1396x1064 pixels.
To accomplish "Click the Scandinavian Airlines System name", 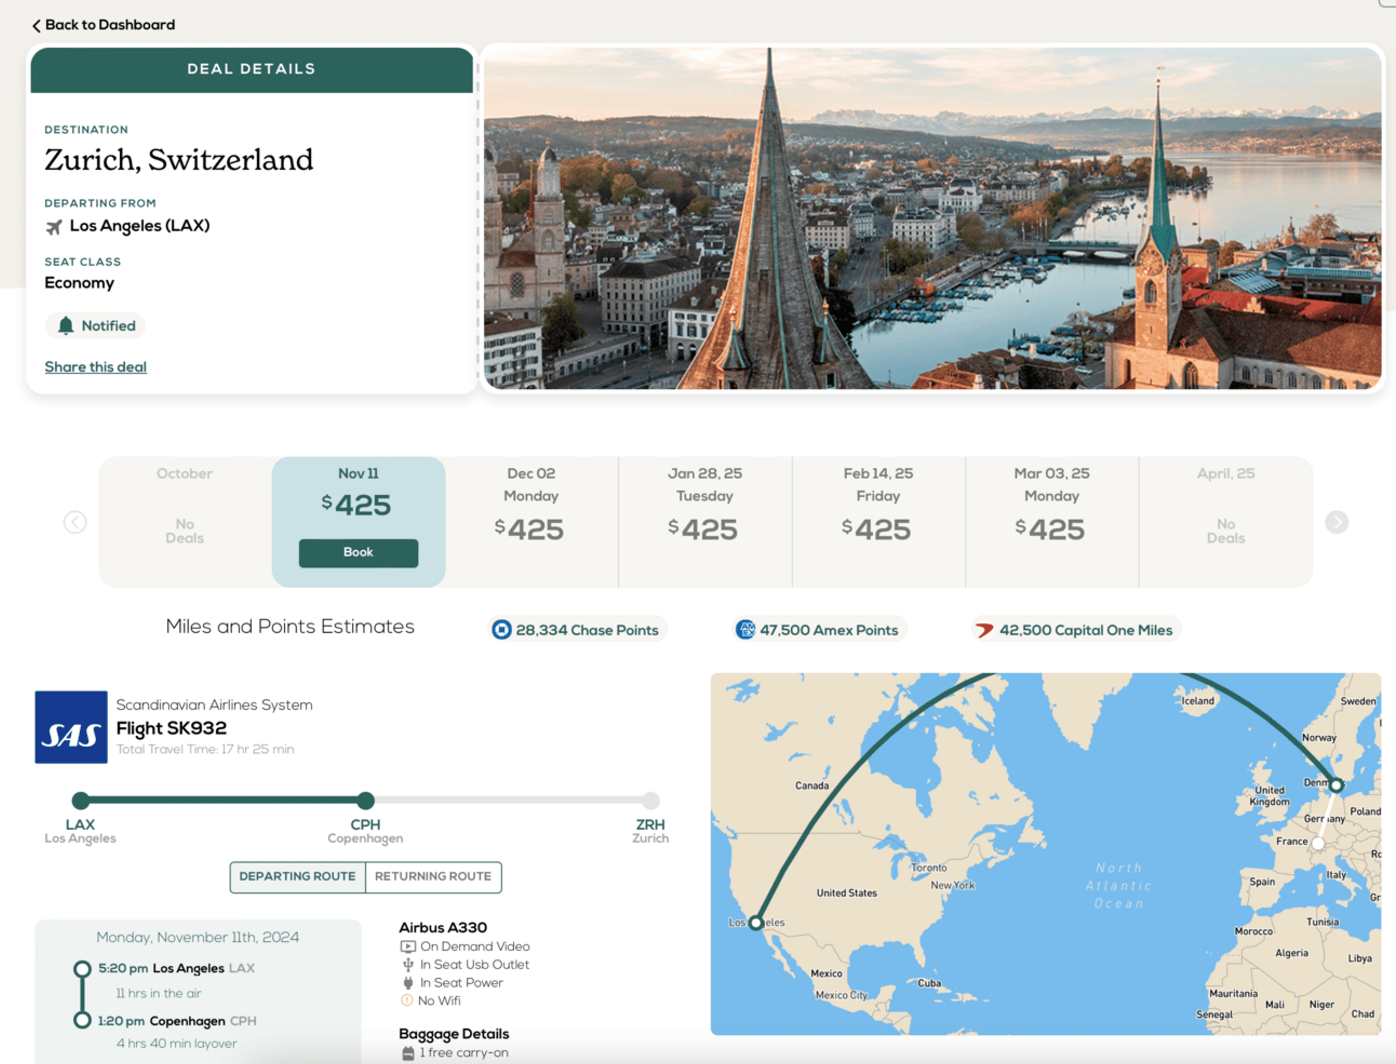I will (214, 705).
